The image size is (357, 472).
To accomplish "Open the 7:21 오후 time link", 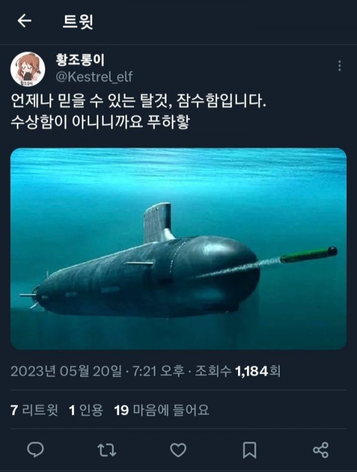I will [x=158, y=371].
